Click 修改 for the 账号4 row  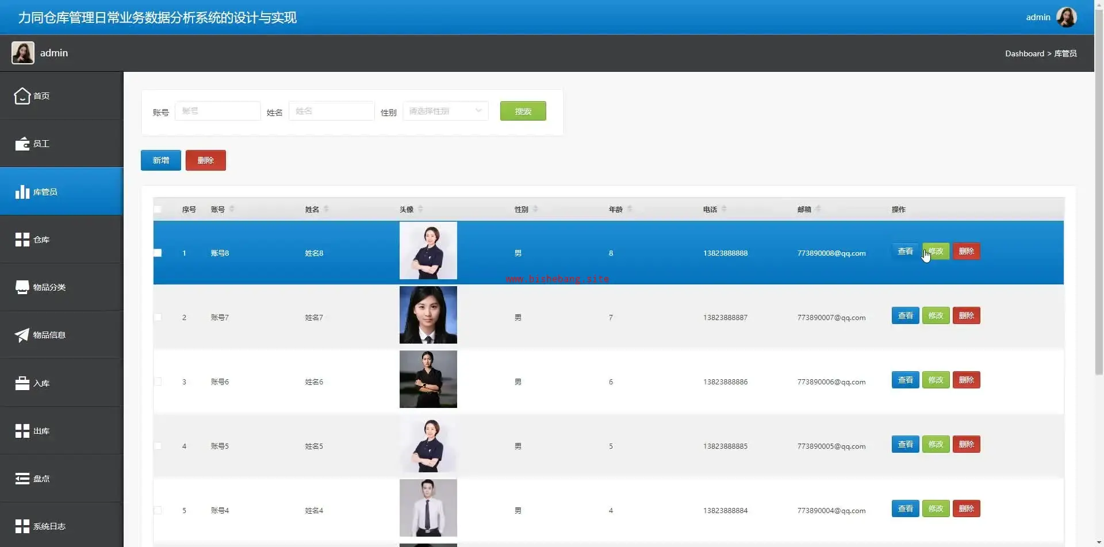point(936,509)
